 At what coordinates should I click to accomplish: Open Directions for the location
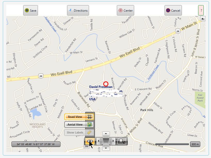click(x=78, y=10)
